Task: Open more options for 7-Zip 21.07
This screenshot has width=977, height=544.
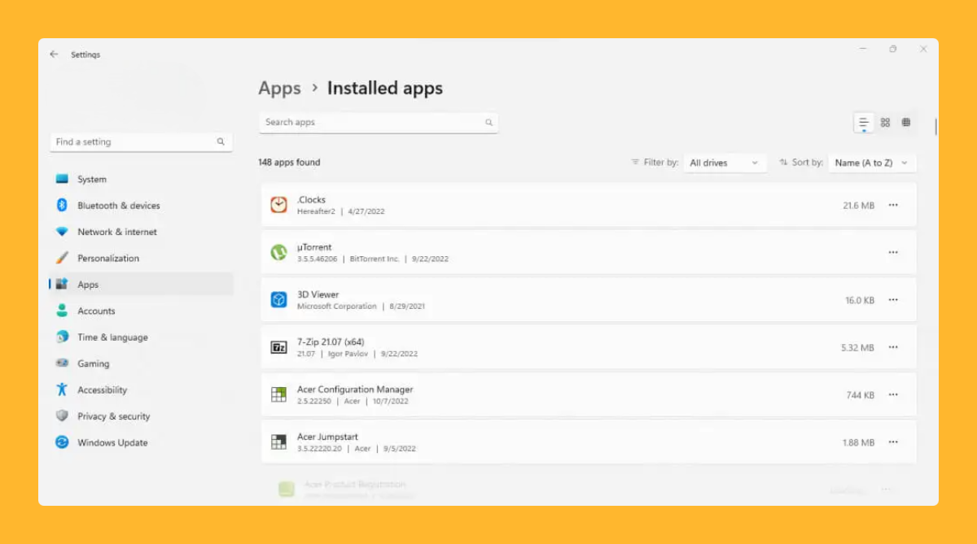Action: (893, 347)
